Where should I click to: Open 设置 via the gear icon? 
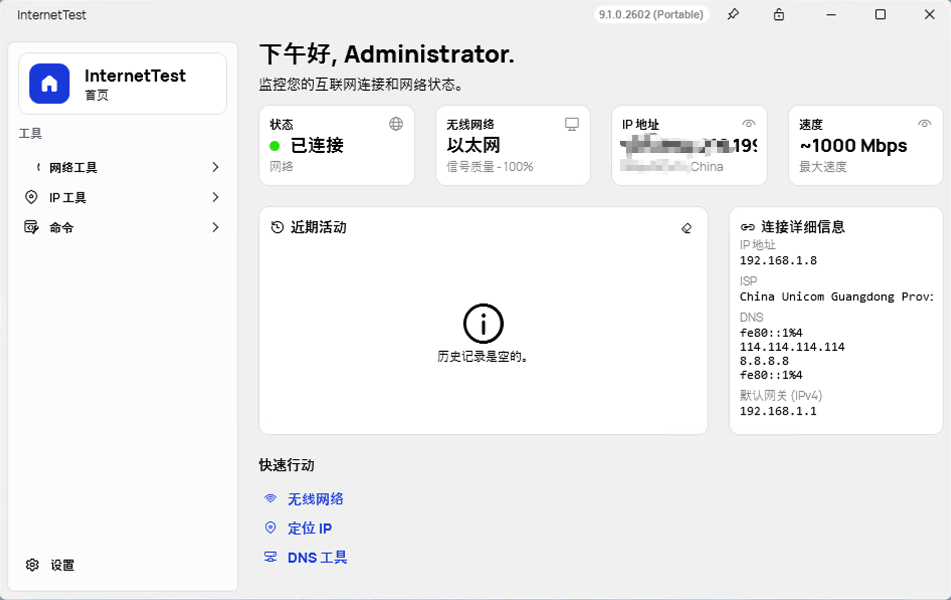[32, 564]
